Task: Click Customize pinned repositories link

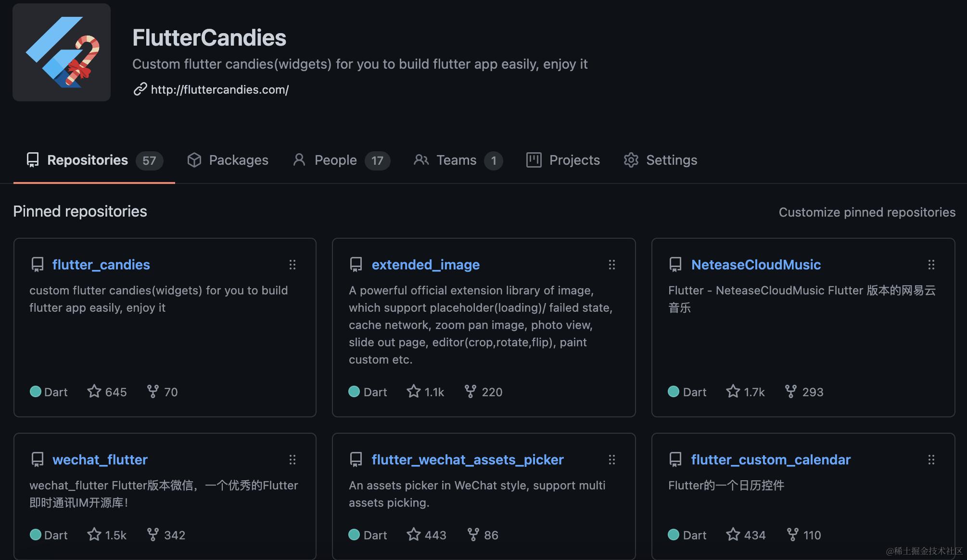Action: point(867,212)
